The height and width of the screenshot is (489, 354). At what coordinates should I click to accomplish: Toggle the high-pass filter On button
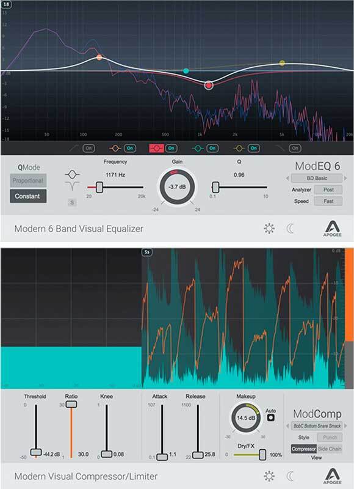pyautogui.click(x=88, y=148)
